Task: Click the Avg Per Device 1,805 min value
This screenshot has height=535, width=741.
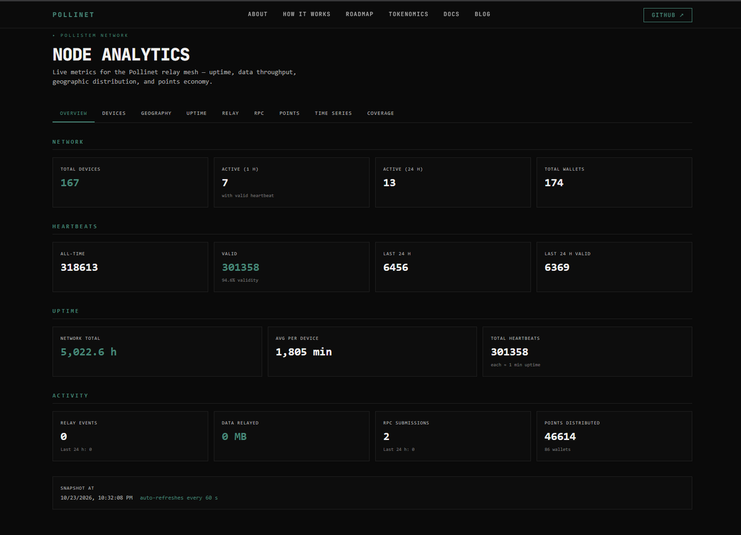Action: click(x=304, y=352)
